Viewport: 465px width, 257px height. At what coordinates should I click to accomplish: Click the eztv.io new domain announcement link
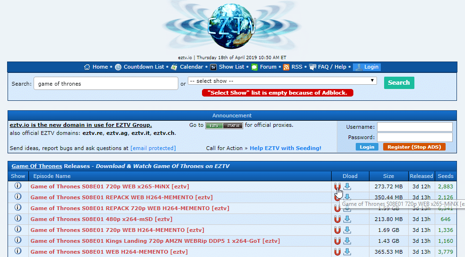click(x=81, y=125)
